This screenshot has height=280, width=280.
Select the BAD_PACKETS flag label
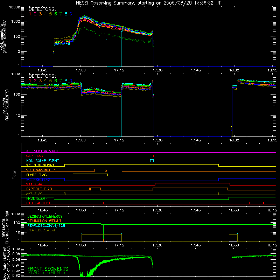tap(38, 203)
